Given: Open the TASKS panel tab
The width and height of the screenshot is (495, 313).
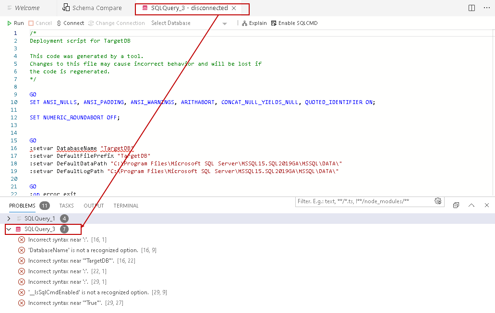Looking at the screenshot, I should 66,206.
